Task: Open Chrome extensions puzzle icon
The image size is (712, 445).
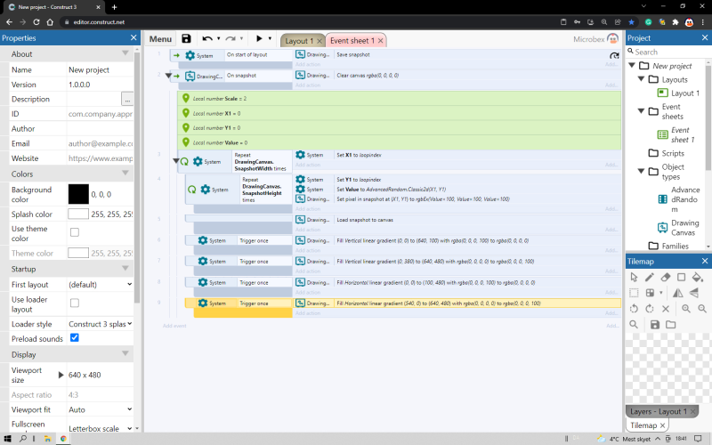Action: click(x=676, y=21)
